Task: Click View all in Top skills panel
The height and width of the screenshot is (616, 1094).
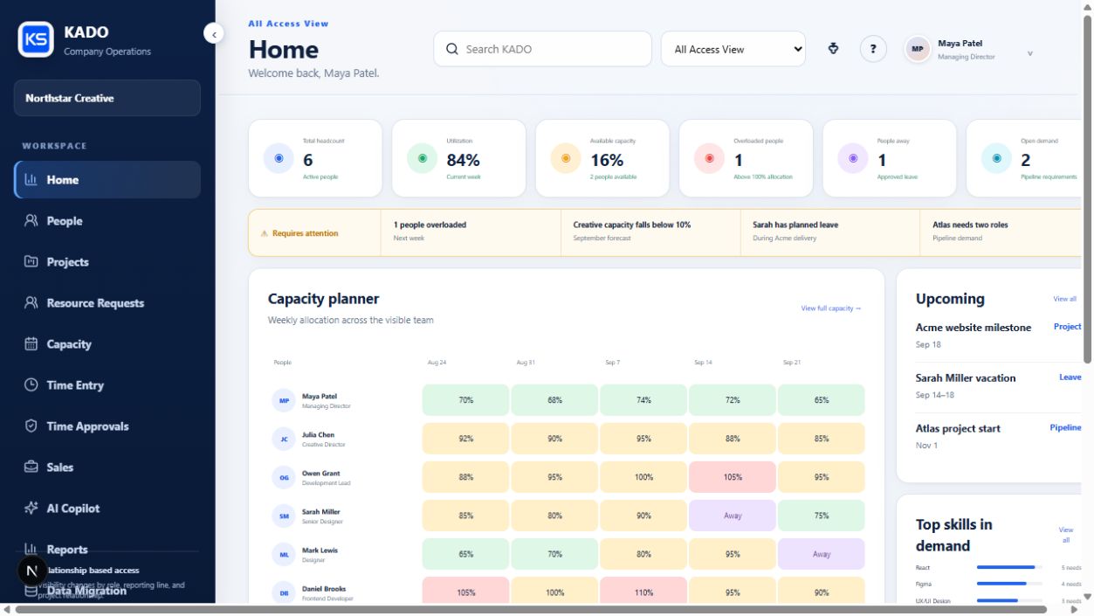Action: pos(1066,535)
